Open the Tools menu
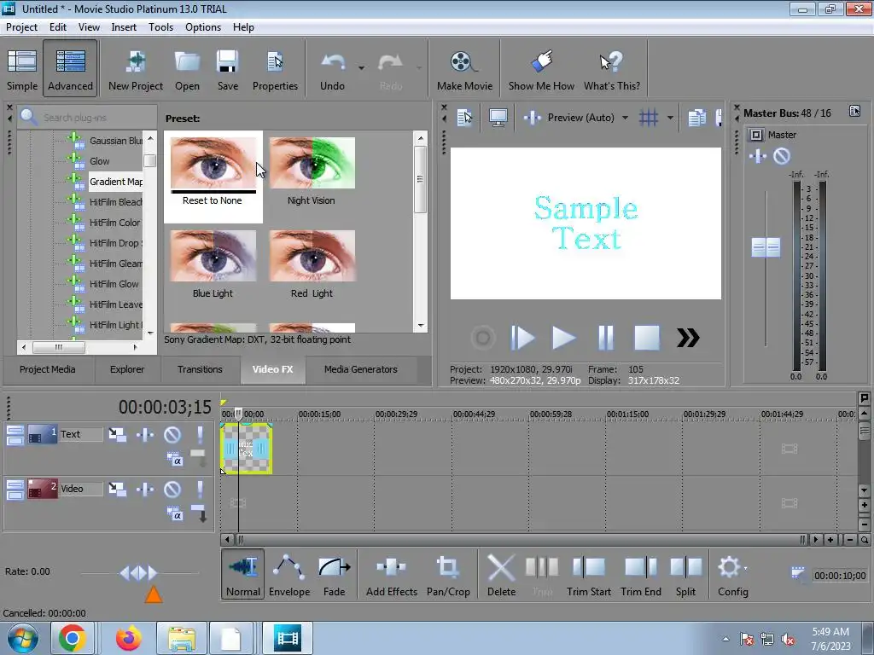874x655 pixels. pos(160,27)
